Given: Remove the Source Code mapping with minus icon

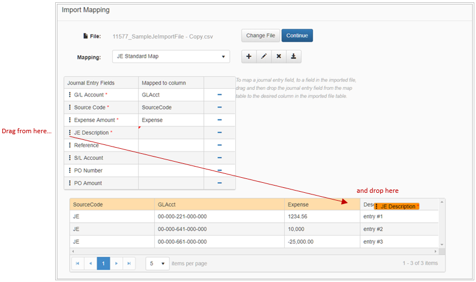Looking at the screenshot, I should (219, 107).
